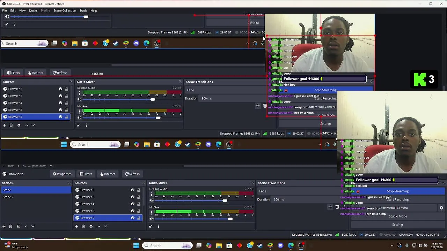Image resolution: width=447 pixels, height=251 pixels.
Task: Open weather widget showing Partly cloudy
Action: (x=15, y=245)
